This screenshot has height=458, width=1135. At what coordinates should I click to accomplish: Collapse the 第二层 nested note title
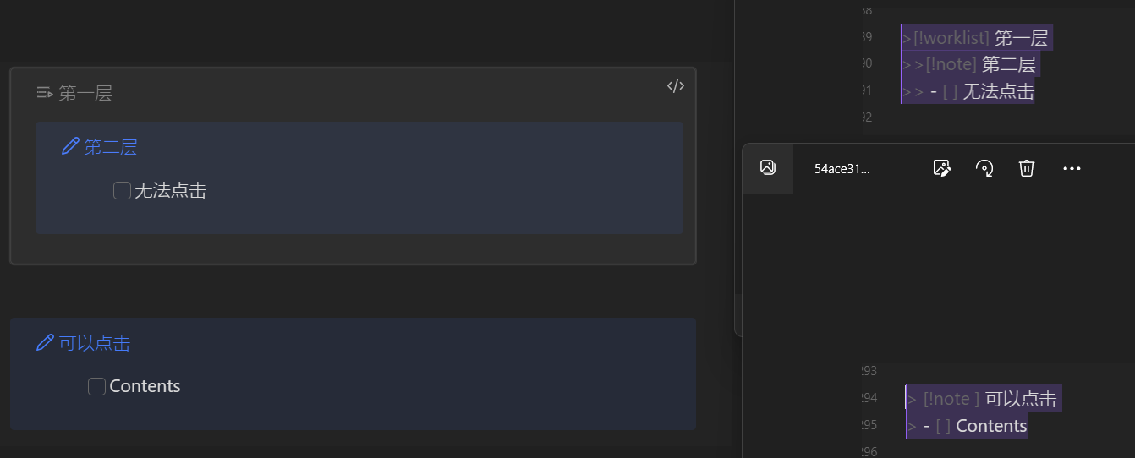click(111, 147)
